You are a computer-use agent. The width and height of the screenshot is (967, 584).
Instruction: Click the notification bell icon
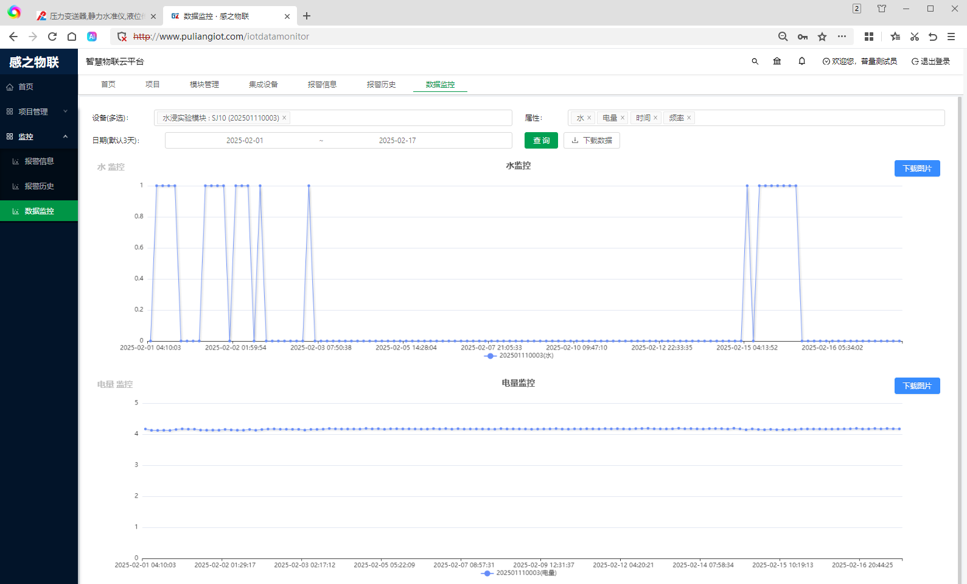pos(801,62)
